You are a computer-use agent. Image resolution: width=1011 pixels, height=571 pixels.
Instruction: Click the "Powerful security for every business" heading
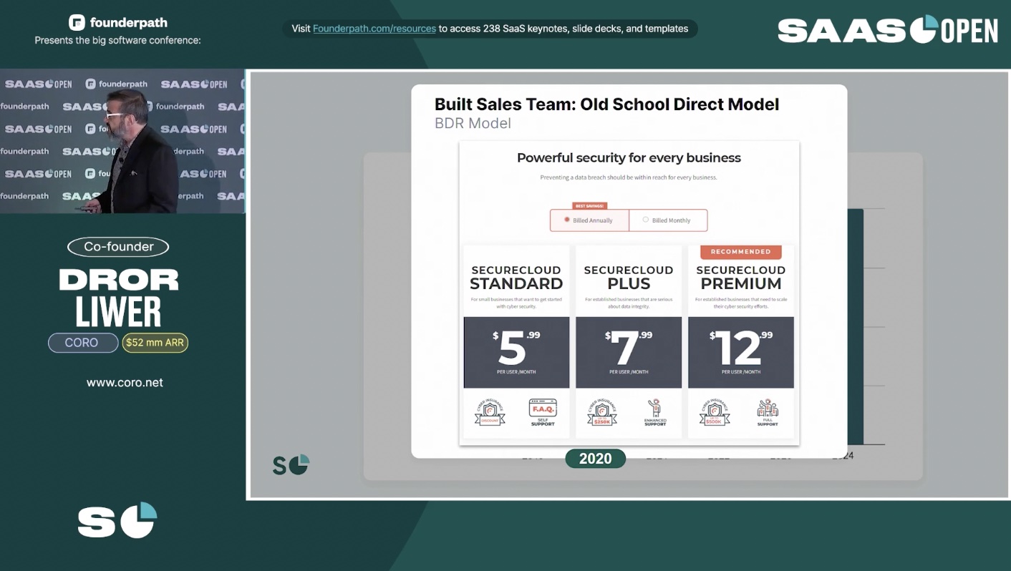(629, 158)
